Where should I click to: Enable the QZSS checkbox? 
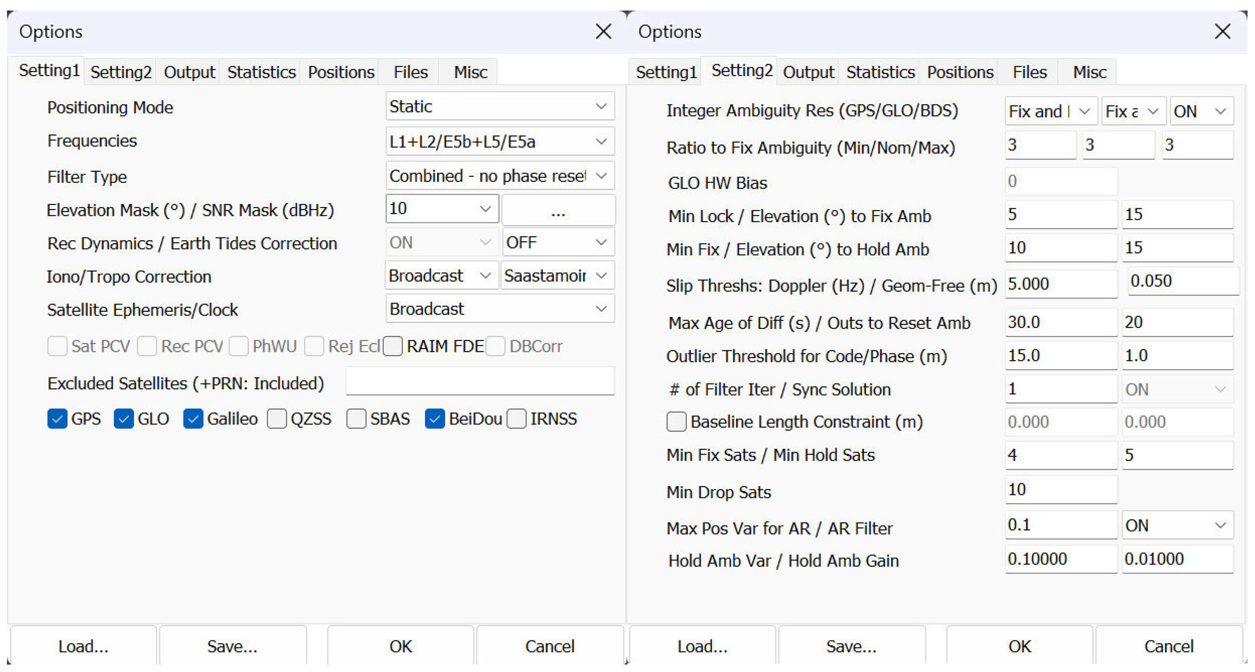coord(277,419)
